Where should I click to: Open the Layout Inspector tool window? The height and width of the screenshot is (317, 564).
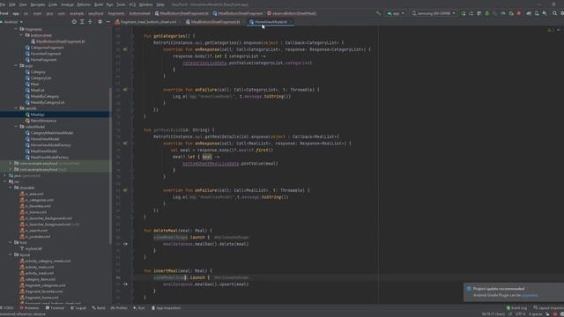pos(548,308)
